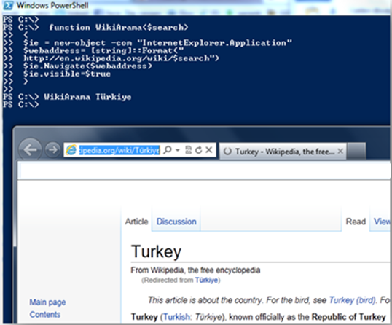Go to Wikipedia Main page
The height and width of the screenshot is (325, 392).
47,302
